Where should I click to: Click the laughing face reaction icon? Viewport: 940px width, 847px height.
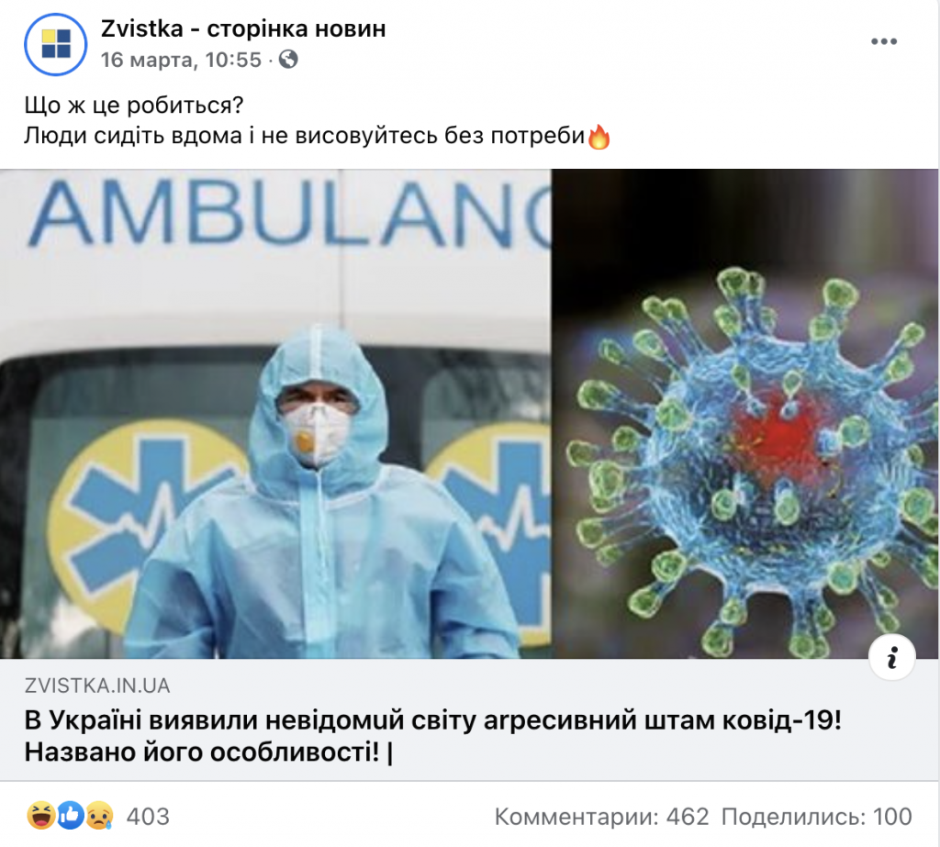coord(40,816)
